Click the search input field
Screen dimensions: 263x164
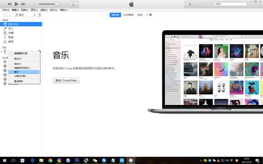click(x=229, y=4)
